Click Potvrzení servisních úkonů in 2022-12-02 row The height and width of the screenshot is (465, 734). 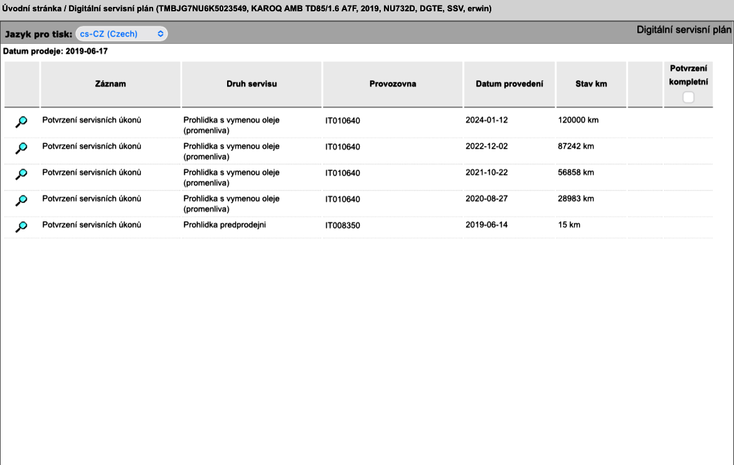(x=92, y=146)
